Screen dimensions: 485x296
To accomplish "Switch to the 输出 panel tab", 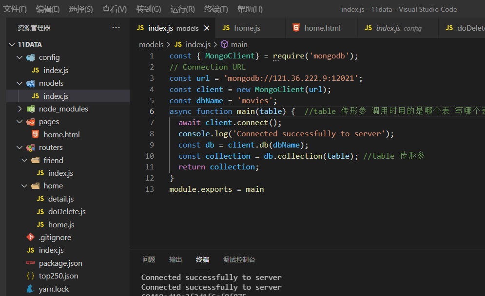I will coord(175,259).
